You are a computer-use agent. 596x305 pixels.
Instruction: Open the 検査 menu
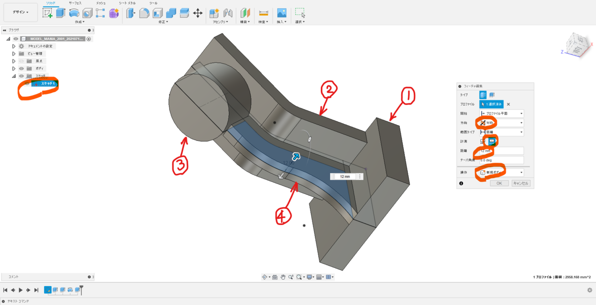(x=263, y=22)
